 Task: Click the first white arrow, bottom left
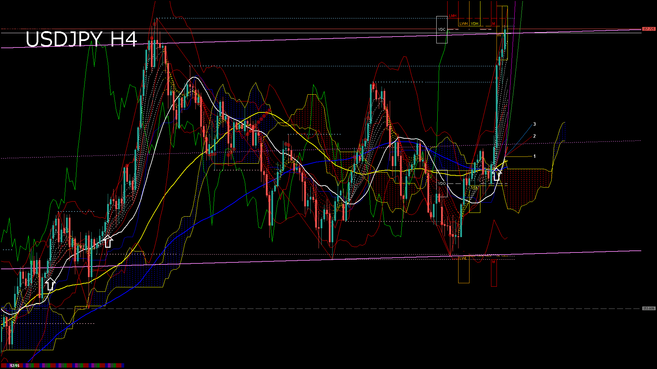(50, 284)
